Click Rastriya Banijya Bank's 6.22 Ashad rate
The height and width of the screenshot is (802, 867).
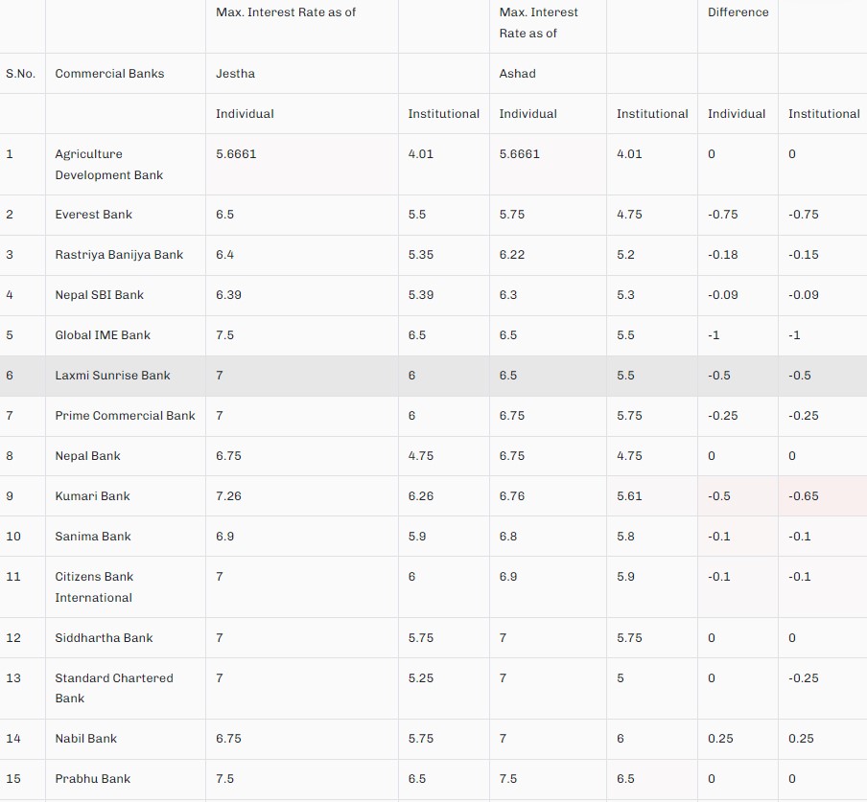point(512,255)
